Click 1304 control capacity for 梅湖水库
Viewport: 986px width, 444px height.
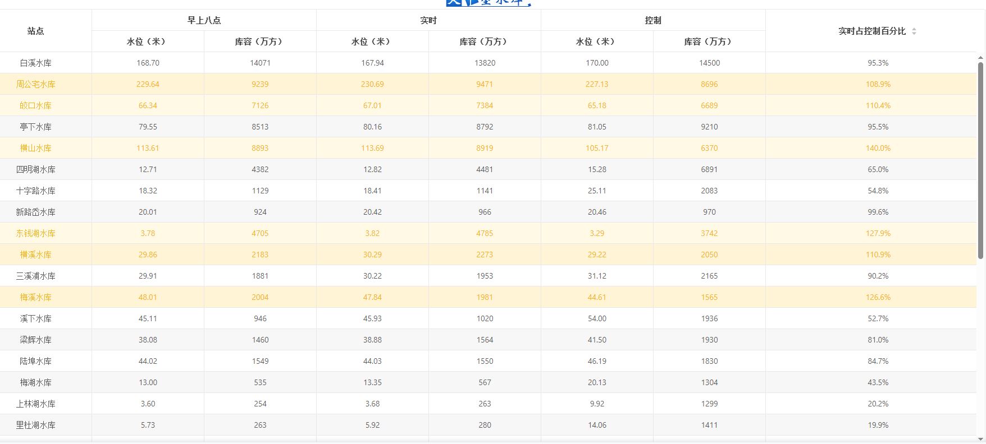(709, 382)
